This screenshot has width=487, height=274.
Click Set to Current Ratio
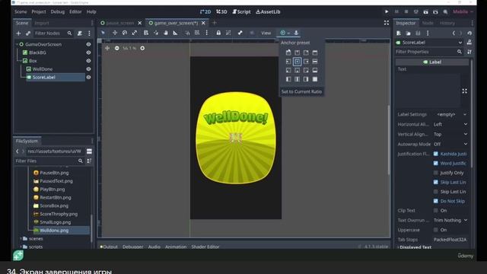(301, 91)
